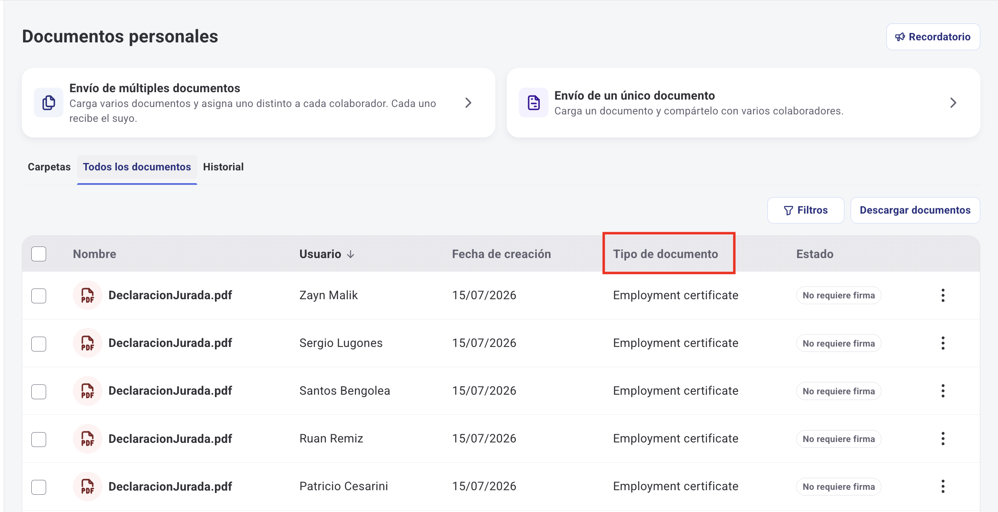
Task: Select the Todos los documentos tab
Action: tap(137, 167)
